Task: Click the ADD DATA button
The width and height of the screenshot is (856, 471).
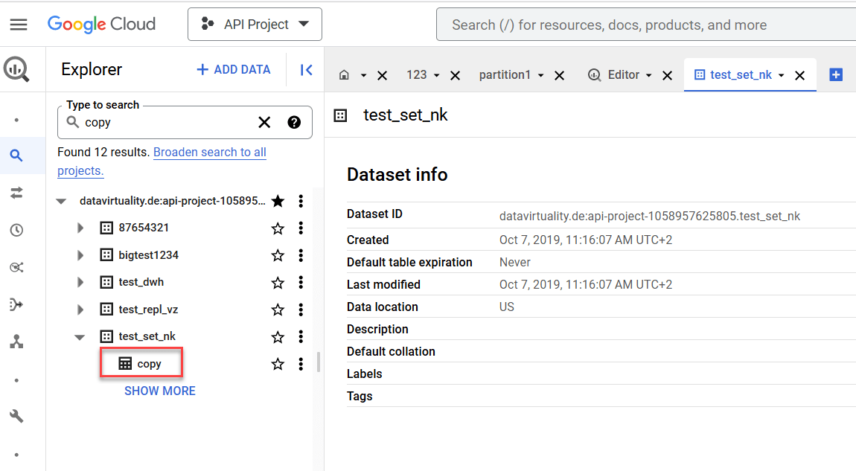Action: coord(233,69)
